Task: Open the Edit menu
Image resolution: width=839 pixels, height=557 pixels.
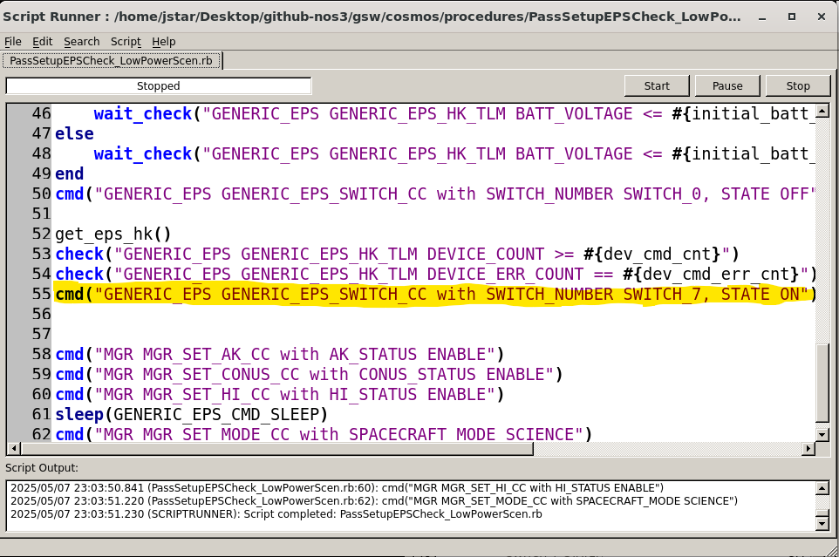Action: (42, 41)
